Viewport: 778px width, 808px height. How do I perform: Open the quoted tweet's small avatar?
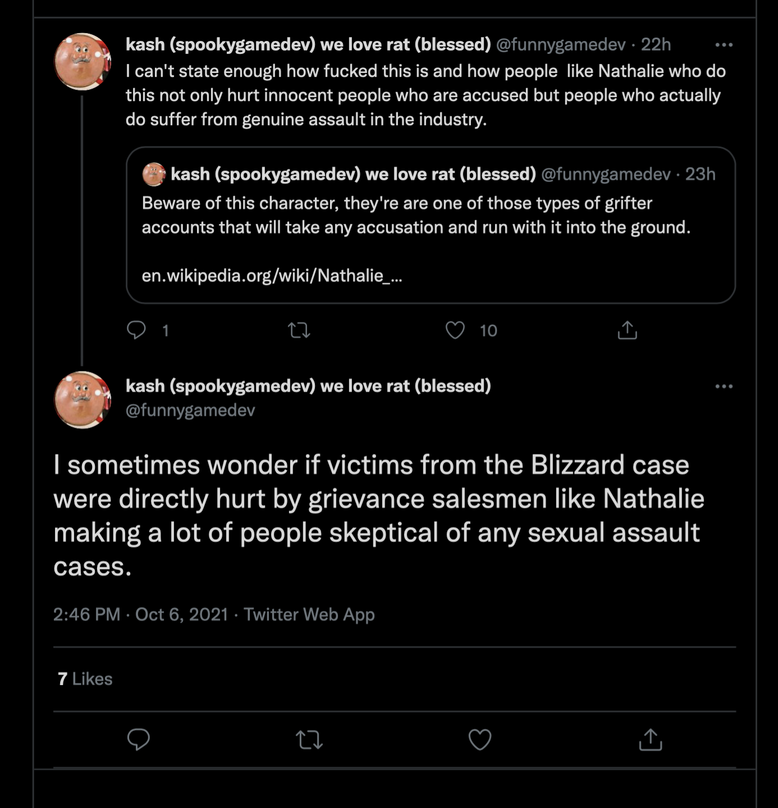point(153,175)
